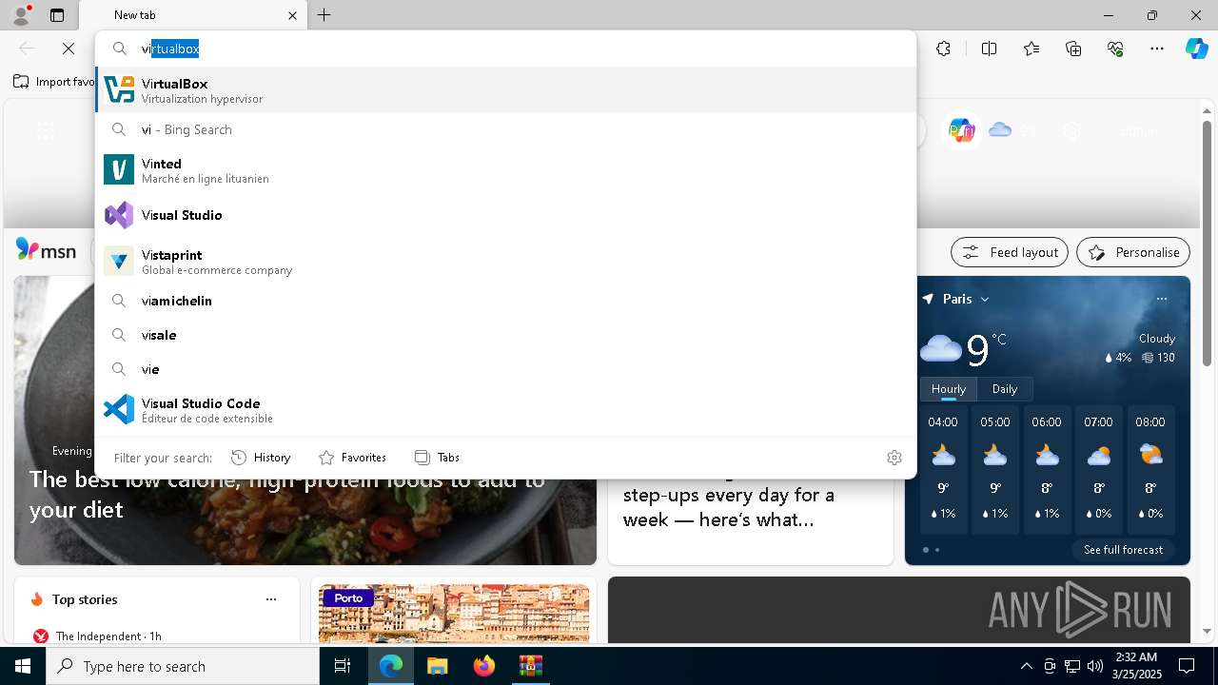Filter search by Favorites
The height and width of the screenshot is (685, 1218).
[352, 458]
